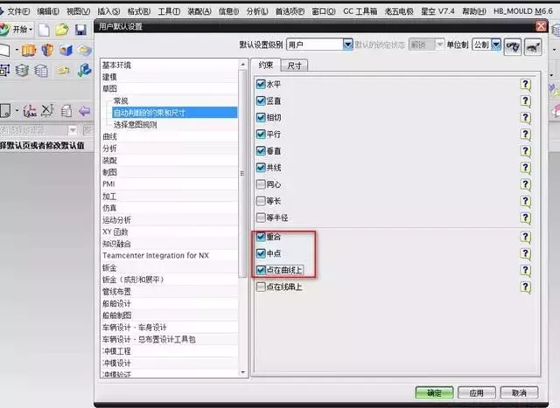Select 钣金 in the category list
The width and height of the screenshot is (560, 408).
(x=109, y=266)
